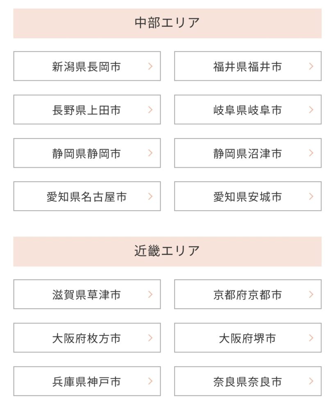Open the 新潟県長岡市 location link
335x410 pixels.
[87, 66]
